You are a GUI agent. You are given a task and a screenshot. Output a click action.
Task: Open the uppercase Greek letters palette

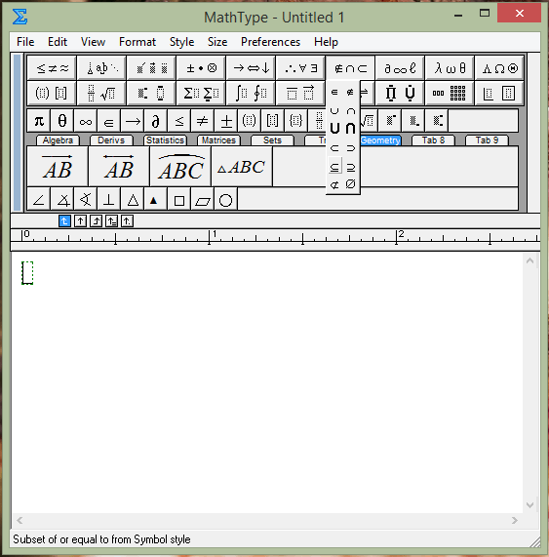(x=499, y=68)
